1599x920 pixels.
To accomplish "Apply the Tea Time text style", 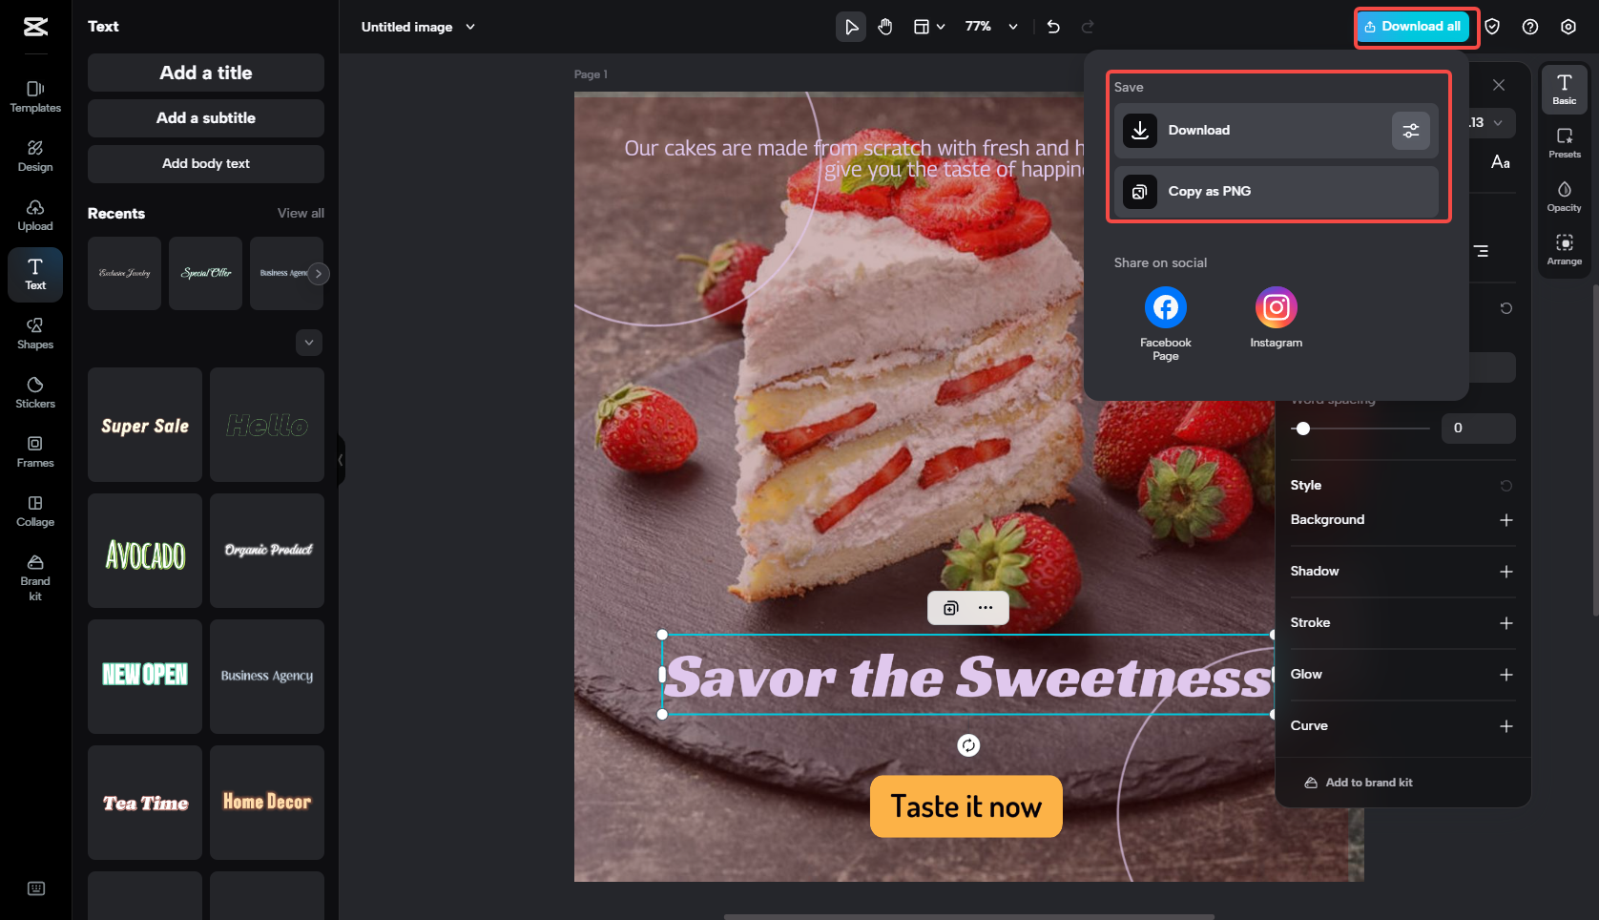I will [x=145, y=803].
